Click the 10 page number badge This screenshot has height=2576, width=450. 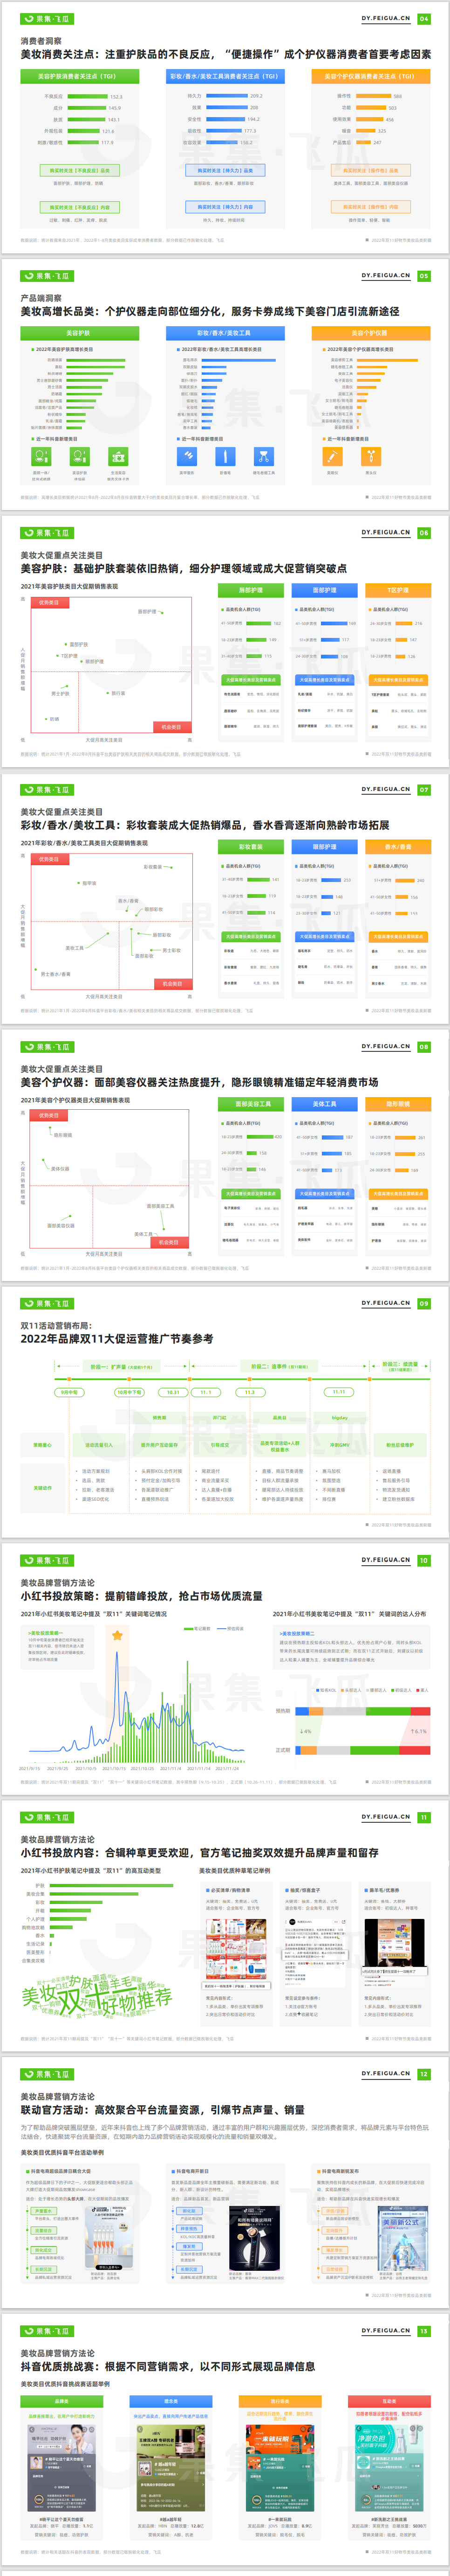[424, 1561]
